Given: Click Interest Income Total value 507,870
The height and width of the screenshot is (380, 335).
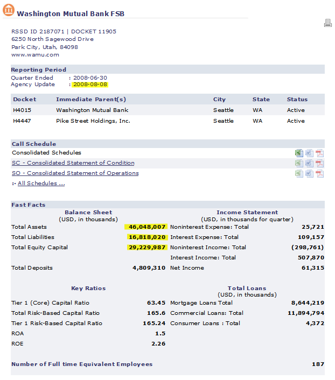Looking at the screenshot, I should point(311,257).
